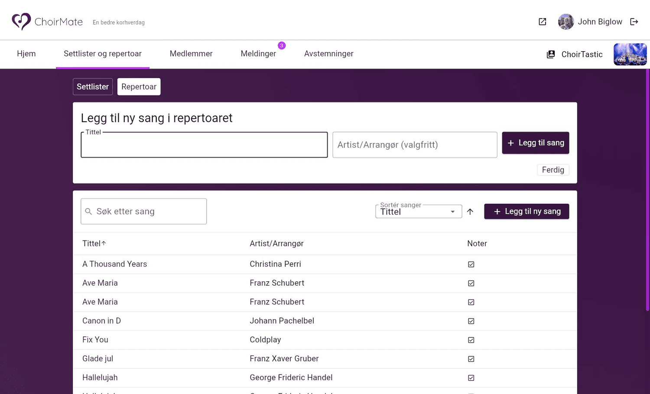This screenshot has width=650, height=394.
Task: Click Johann Pachelbel artist cell
Action: coord(282,321)
